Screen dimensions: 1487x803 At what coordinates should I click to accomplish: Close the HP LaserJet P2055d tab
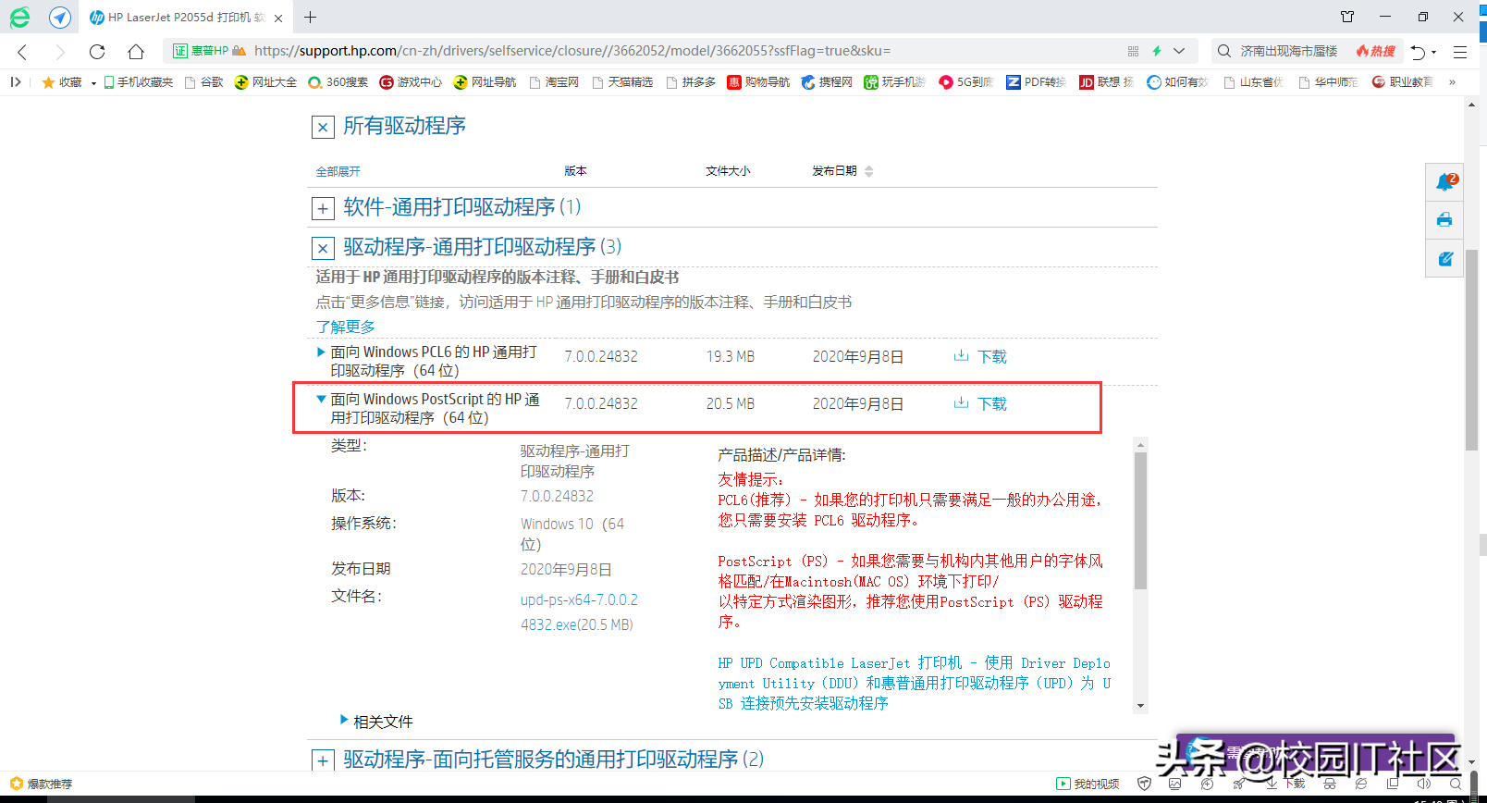(278, 18)
